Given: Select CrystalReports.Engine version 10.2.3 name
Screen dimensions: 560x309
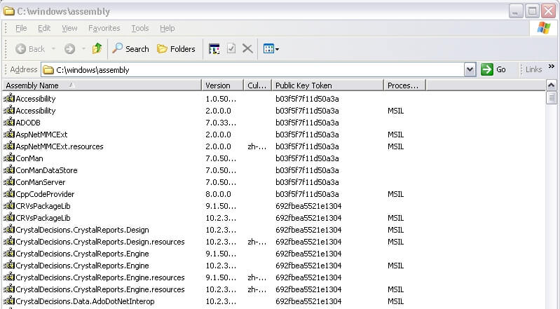Looking at the screenshot, I should 83,266.
